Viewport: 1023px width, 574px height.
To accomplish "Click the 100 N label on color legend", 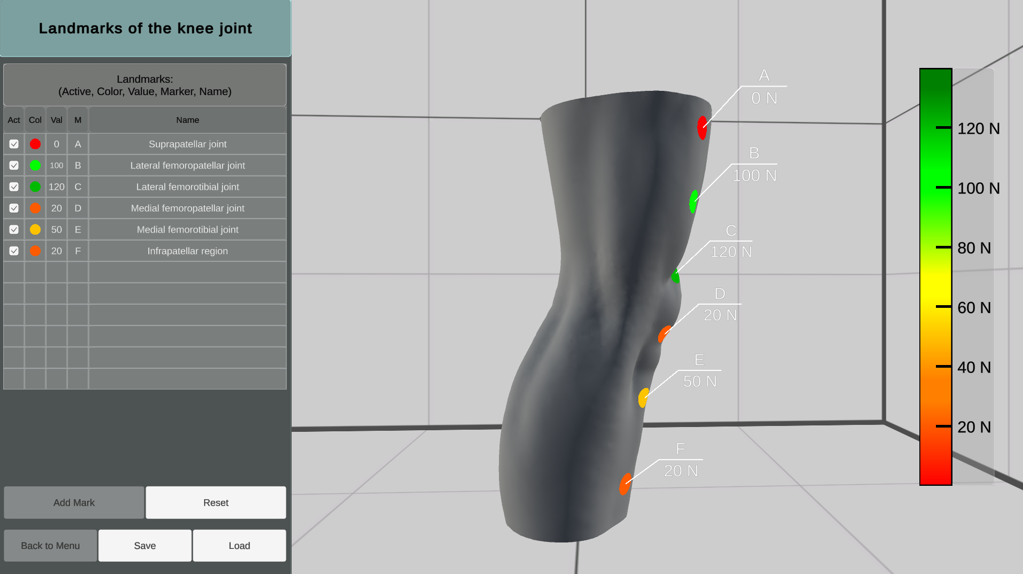I will 978,188.
